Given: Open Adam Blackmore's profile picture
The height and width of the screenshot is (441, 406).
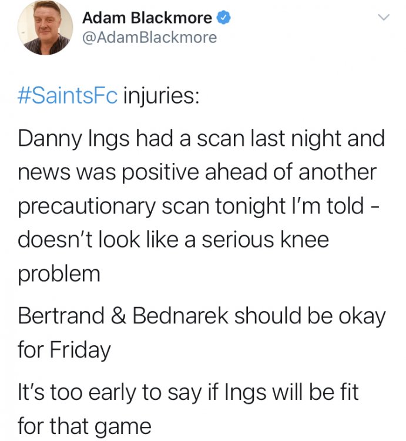Looking at the screenshot, I should [45, 29].
